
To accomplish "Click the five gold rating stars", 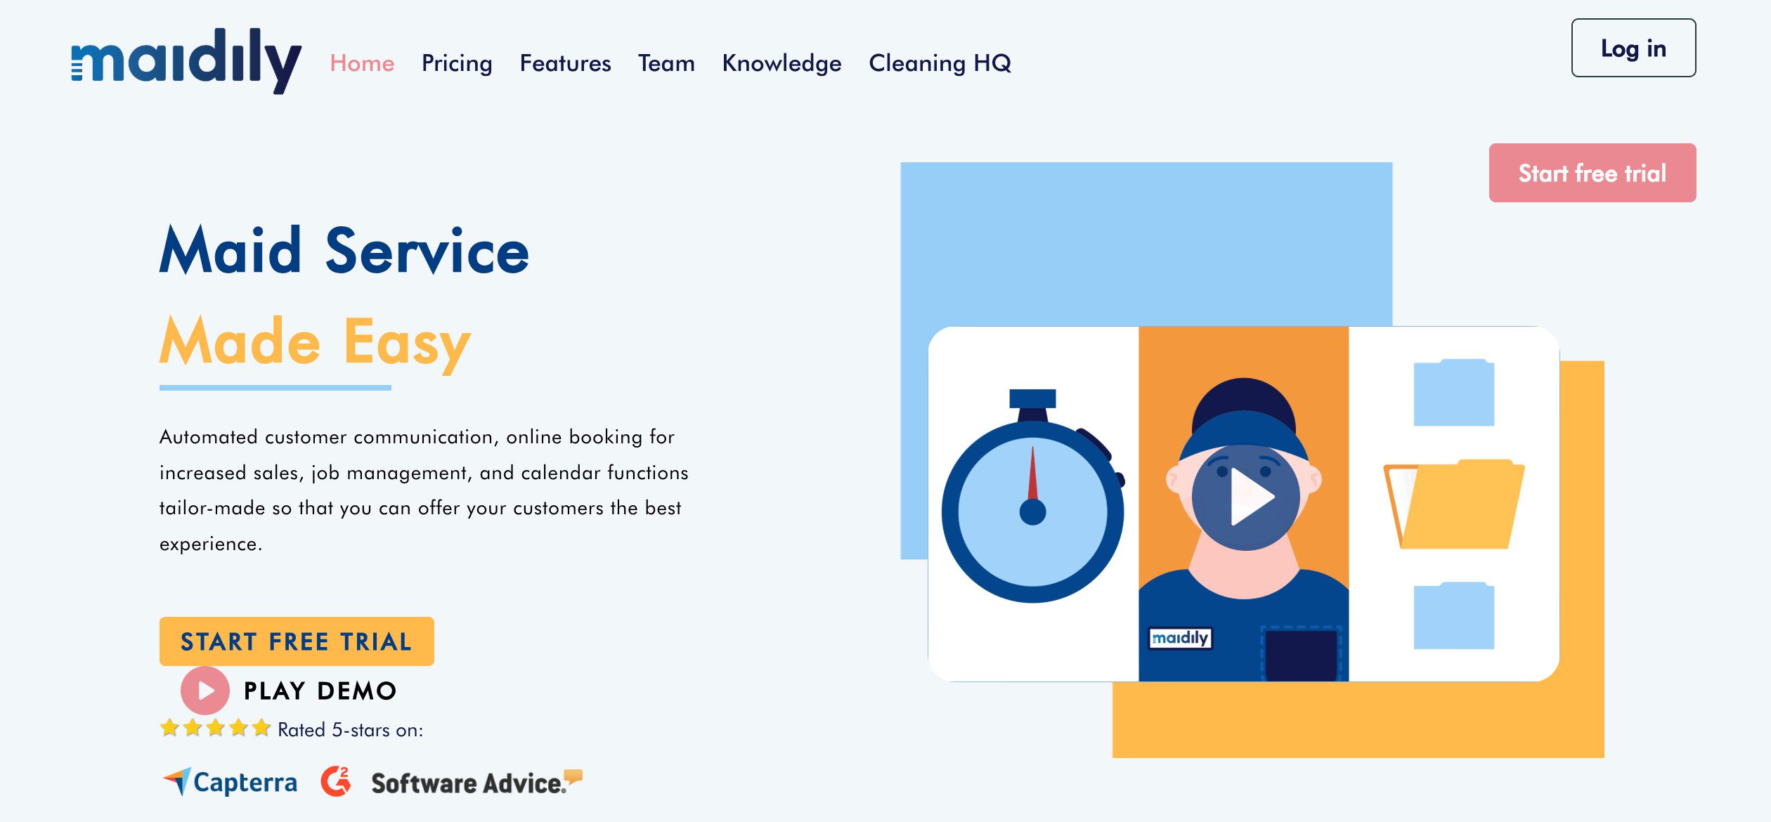I will [x=215, y=728].
